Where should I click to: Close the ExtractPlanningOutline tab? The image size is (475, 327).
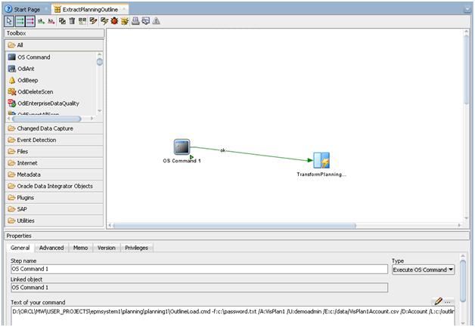124,9
